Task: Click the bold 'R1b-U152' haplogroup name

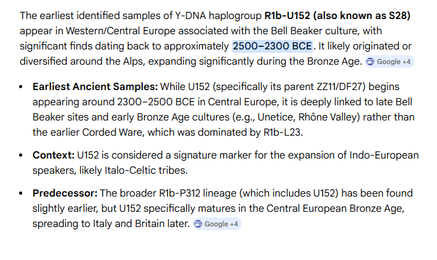Action: 287,15
